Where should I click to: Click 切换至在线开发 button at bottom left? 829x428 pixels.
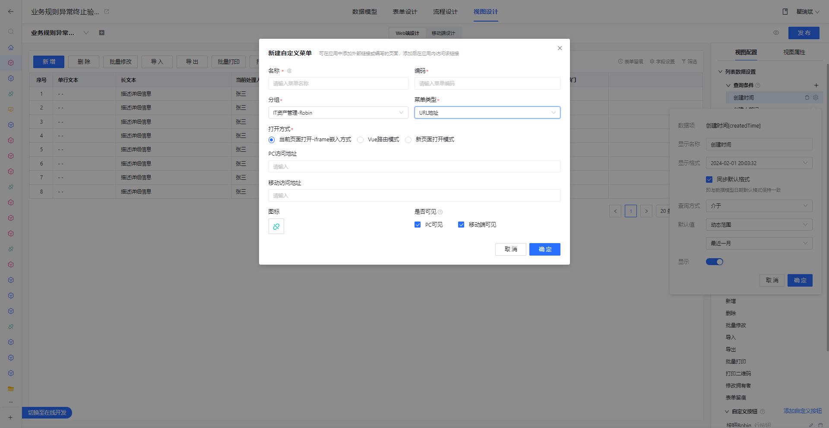(x=47, y=412)
